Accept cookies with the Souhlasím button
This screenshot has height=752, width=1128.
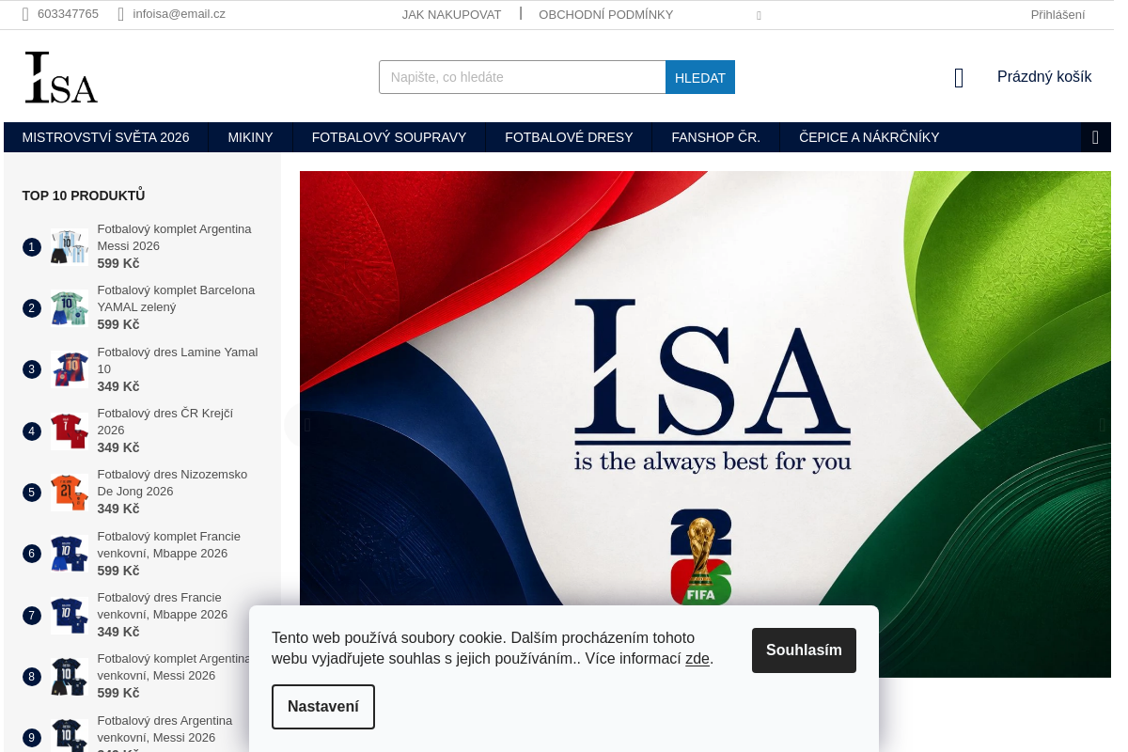pyautogui.click(x=804, y=650)
